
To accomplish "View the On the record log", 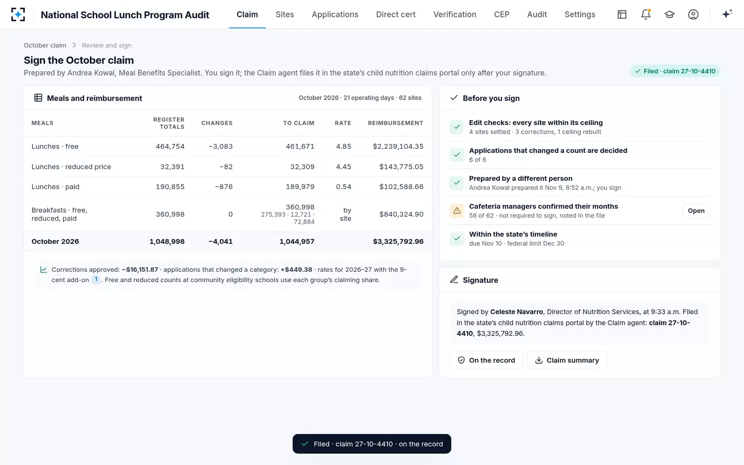I will click(x=486, y=360).
